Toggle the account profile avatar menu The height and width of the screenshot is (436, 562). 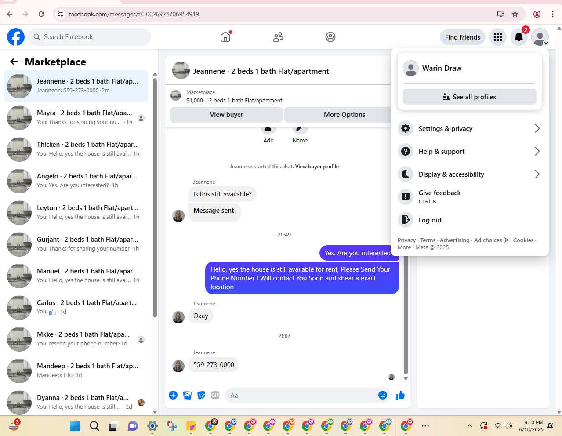coord(540,37)
